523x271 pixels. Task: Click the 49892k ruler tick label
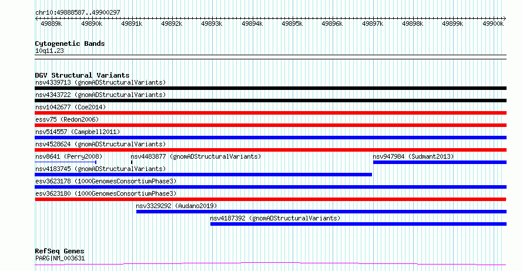pos(172,24)
